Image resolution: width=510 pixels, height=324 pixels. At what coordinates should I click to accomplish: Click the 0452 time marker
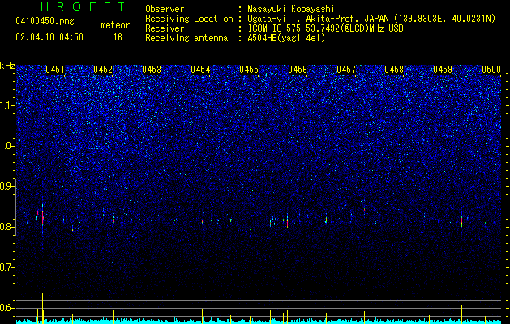click(103, 70)
